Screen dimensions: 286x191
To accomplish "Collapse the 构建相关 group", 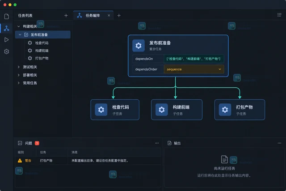I will click(19, 26).
